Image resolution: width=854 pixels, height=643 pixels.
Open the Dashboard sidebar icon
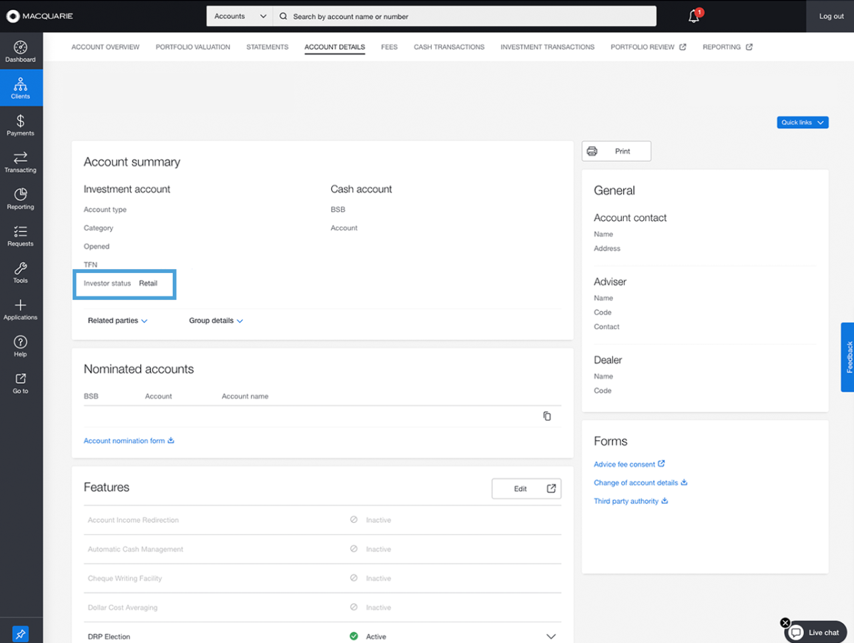point(21,51)
